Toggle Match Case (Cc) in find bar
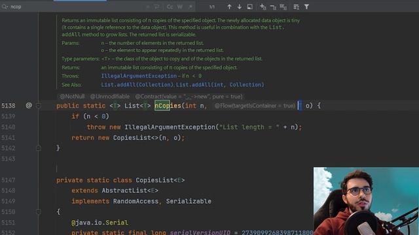The height and width of the screenshot is (235, 419). click(x=170, y=7)
